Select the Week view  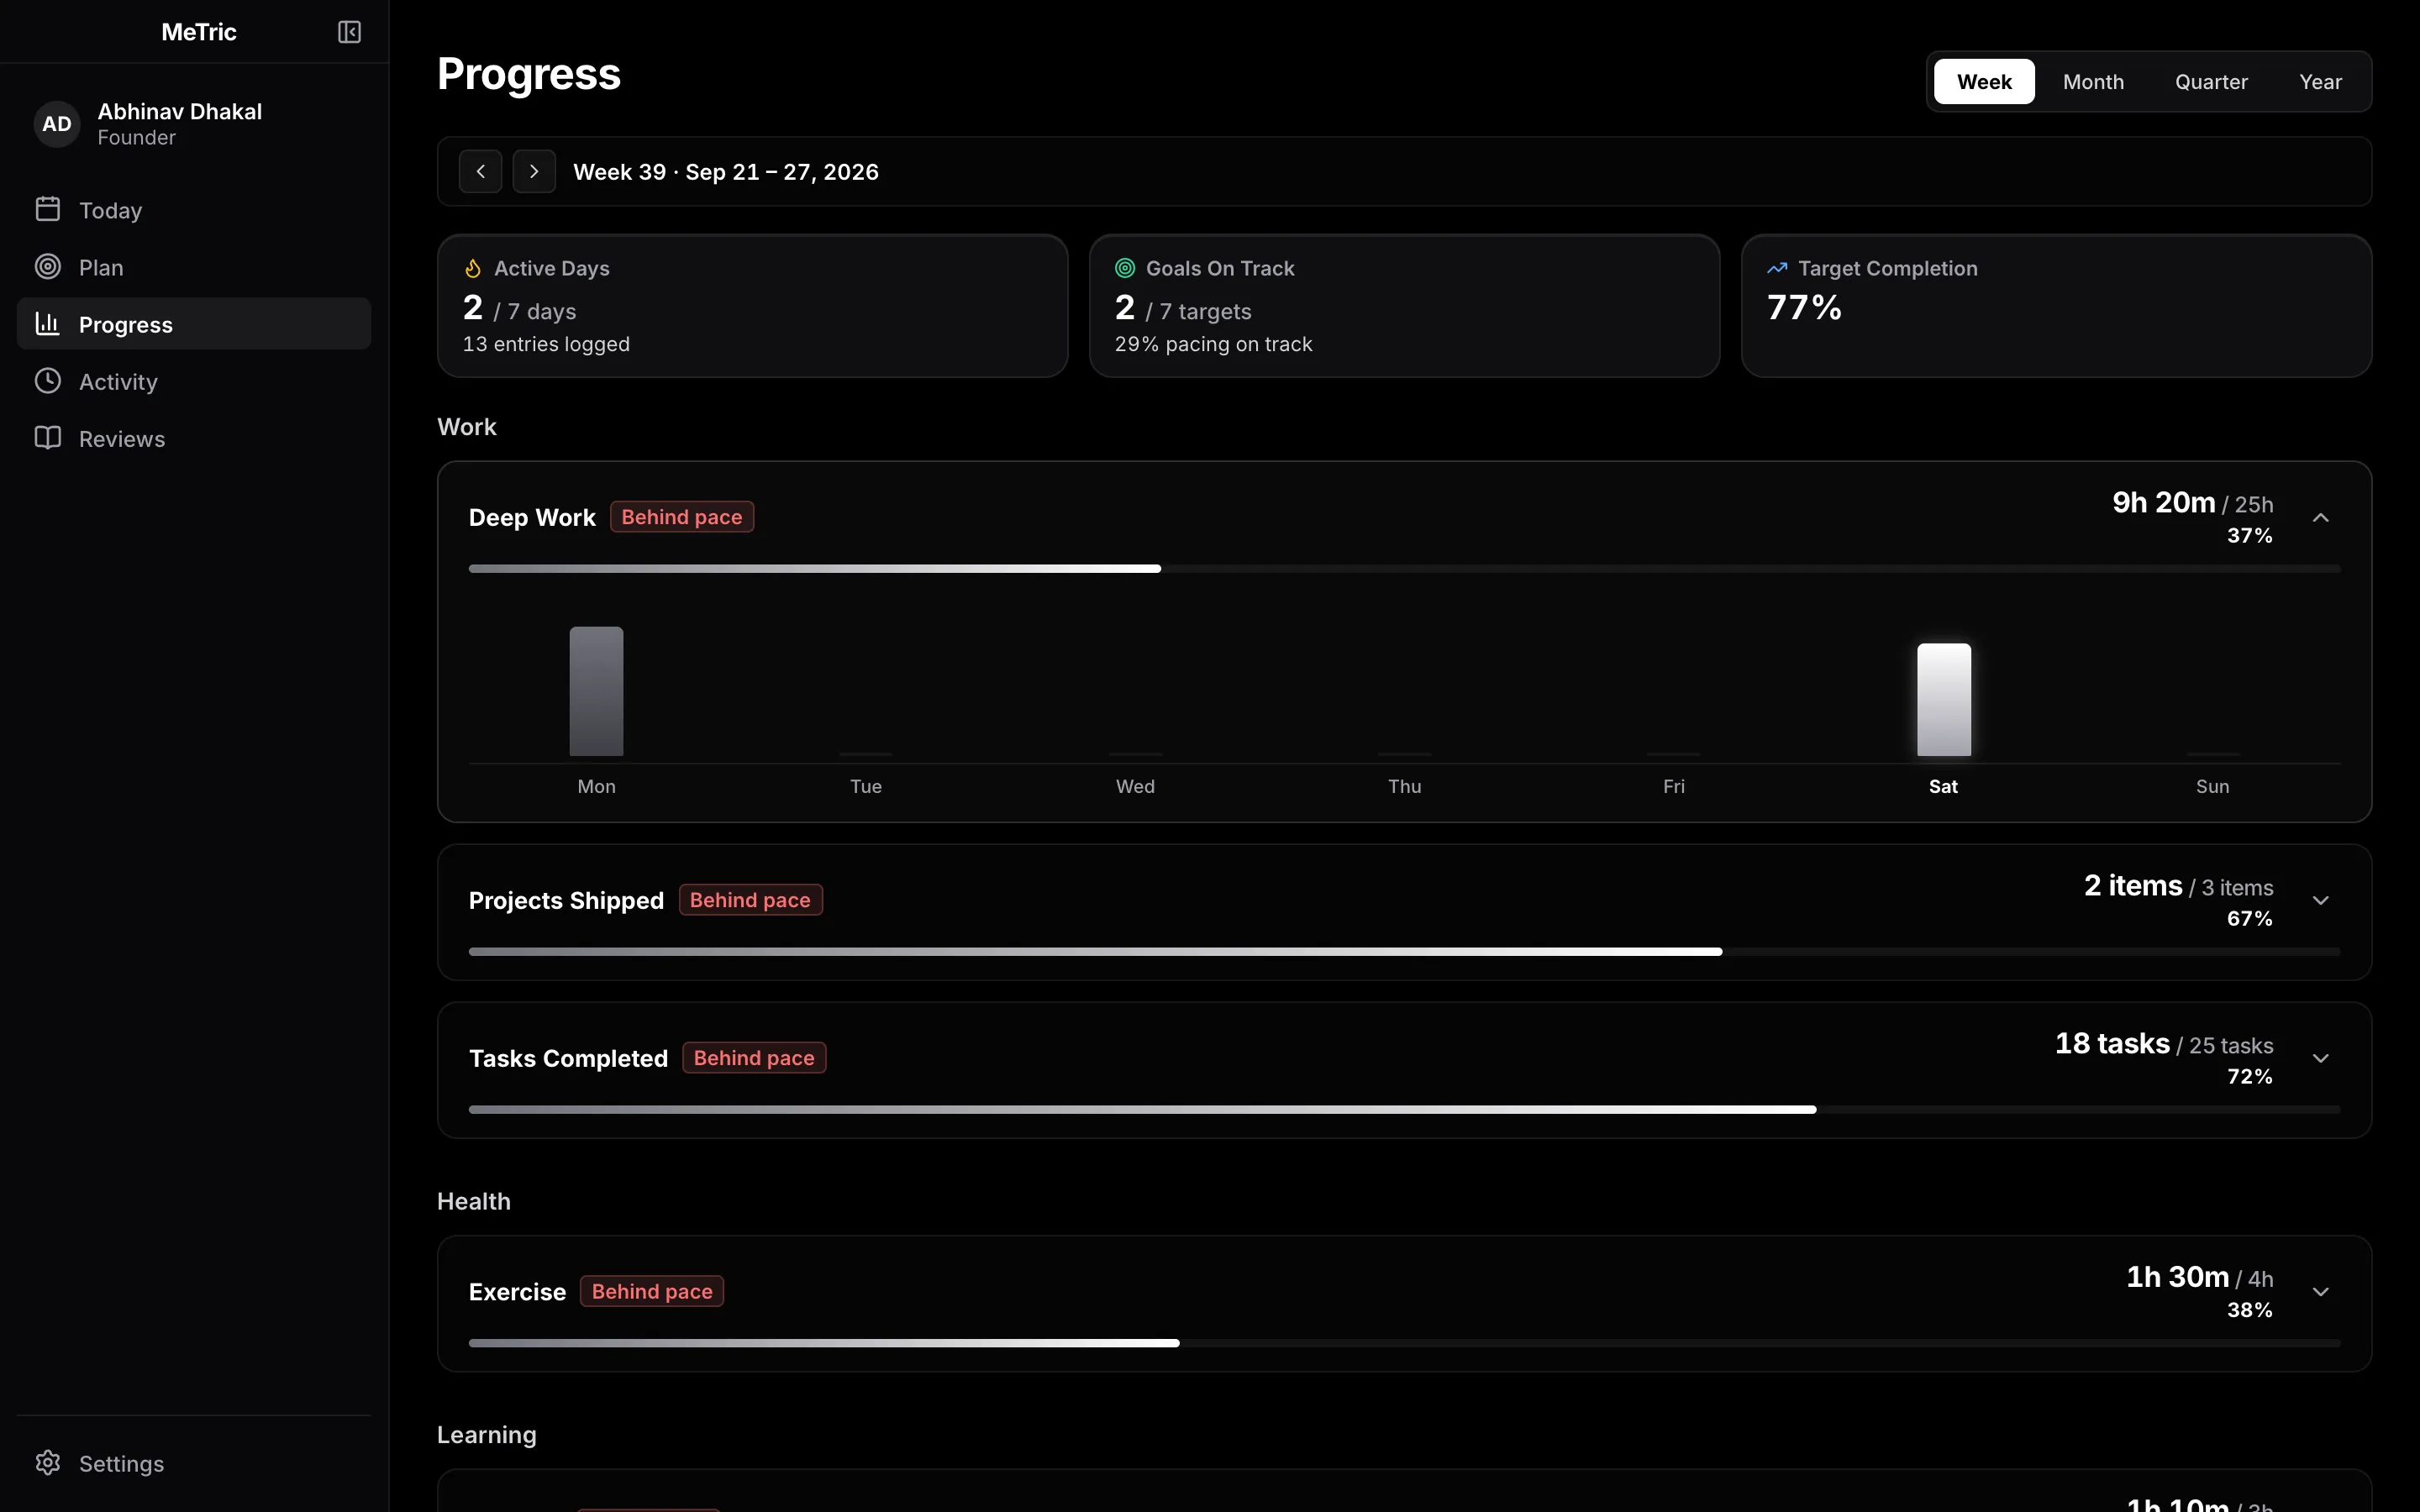point(1984,81)
